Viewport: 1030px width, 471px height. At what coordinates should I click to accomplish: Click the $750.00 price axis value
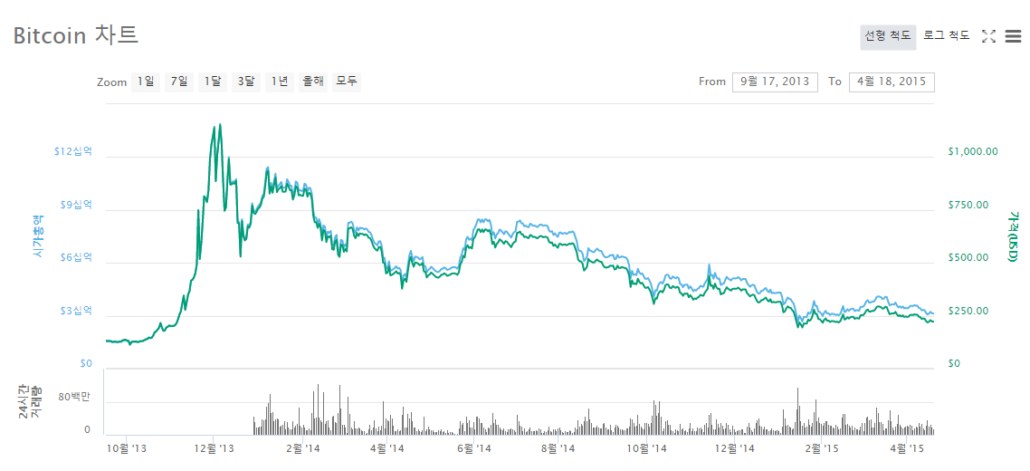coord(968,205)
